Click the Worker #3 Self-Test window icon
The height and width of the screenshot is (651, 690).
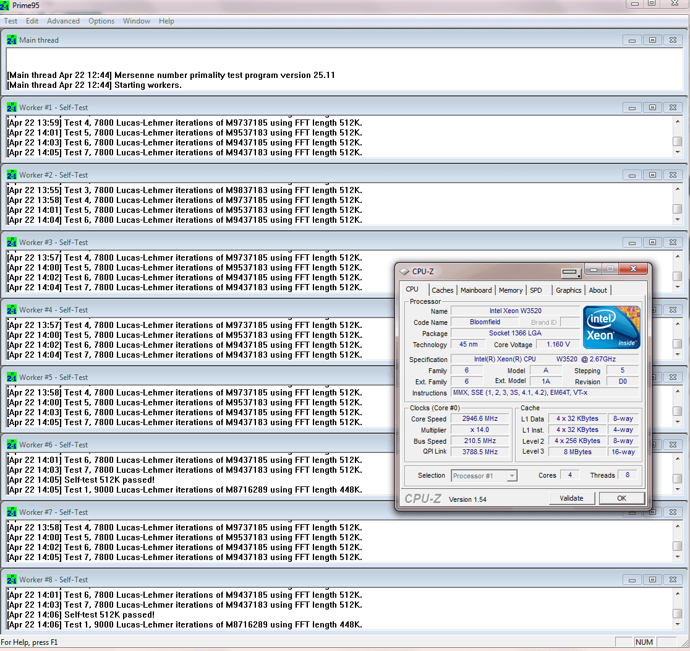click(12, 242)
